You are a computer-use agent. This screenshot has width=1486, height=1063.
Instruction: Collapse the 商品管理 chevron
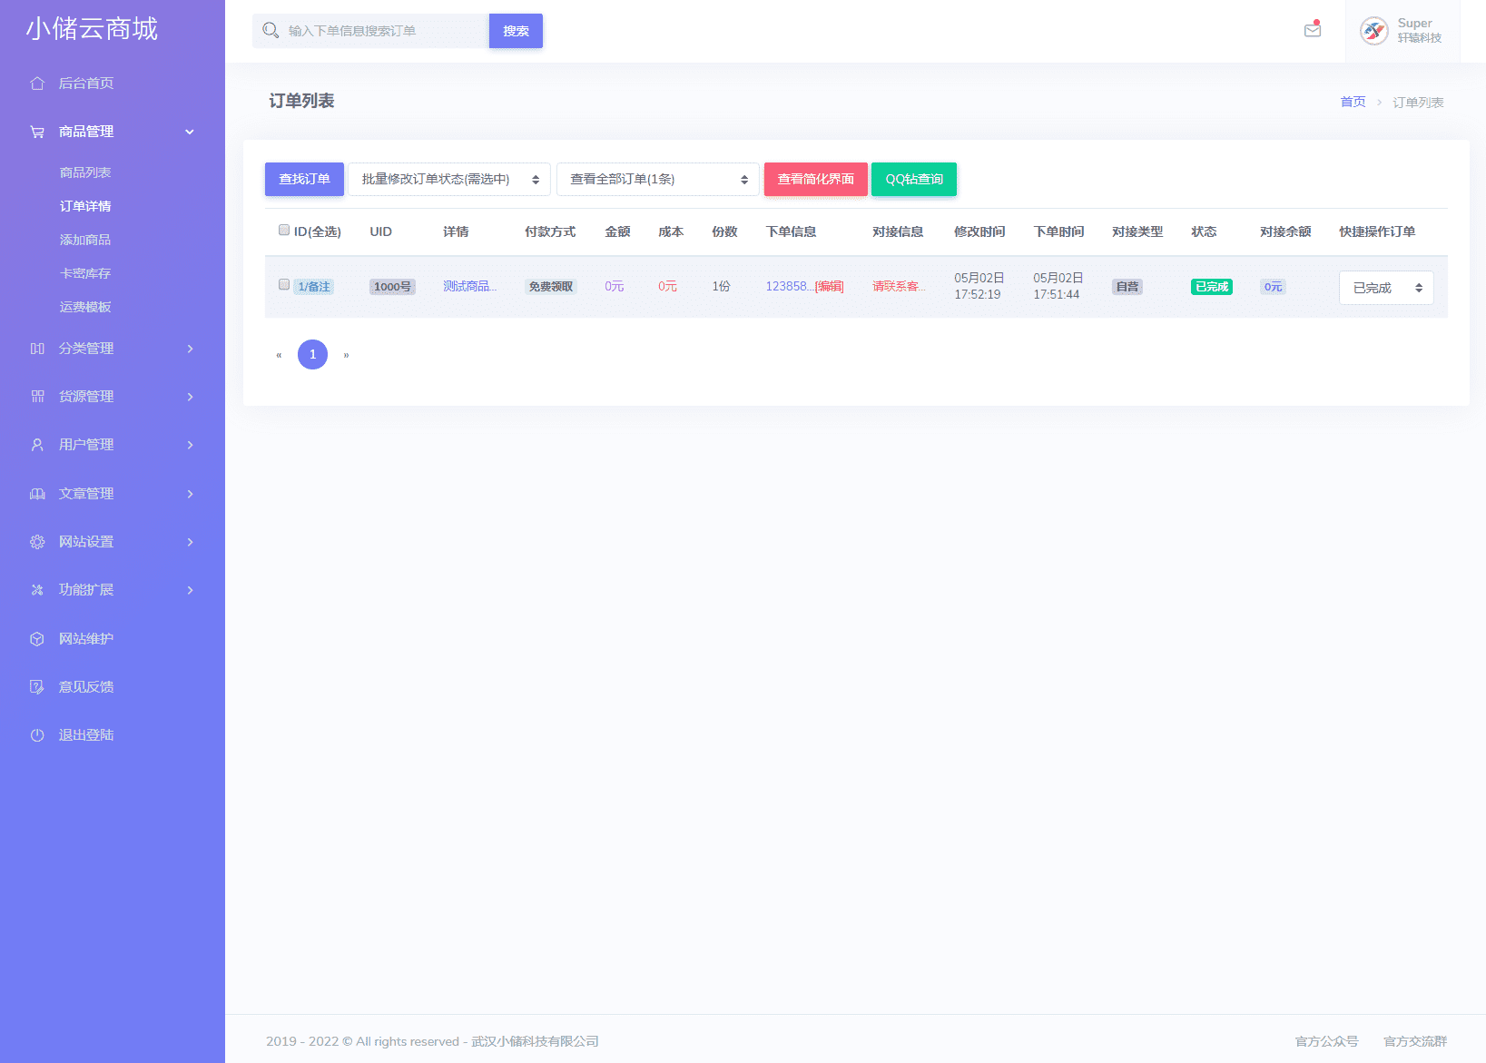click(190, 132)
